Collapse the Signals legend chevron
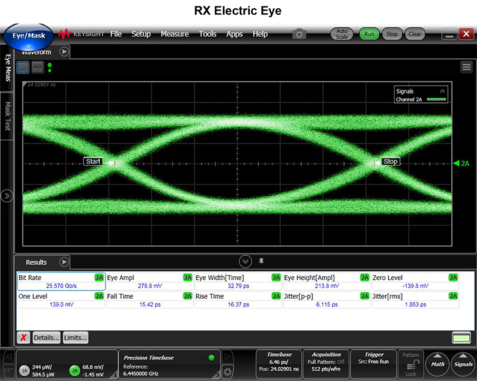 [442, 91]
